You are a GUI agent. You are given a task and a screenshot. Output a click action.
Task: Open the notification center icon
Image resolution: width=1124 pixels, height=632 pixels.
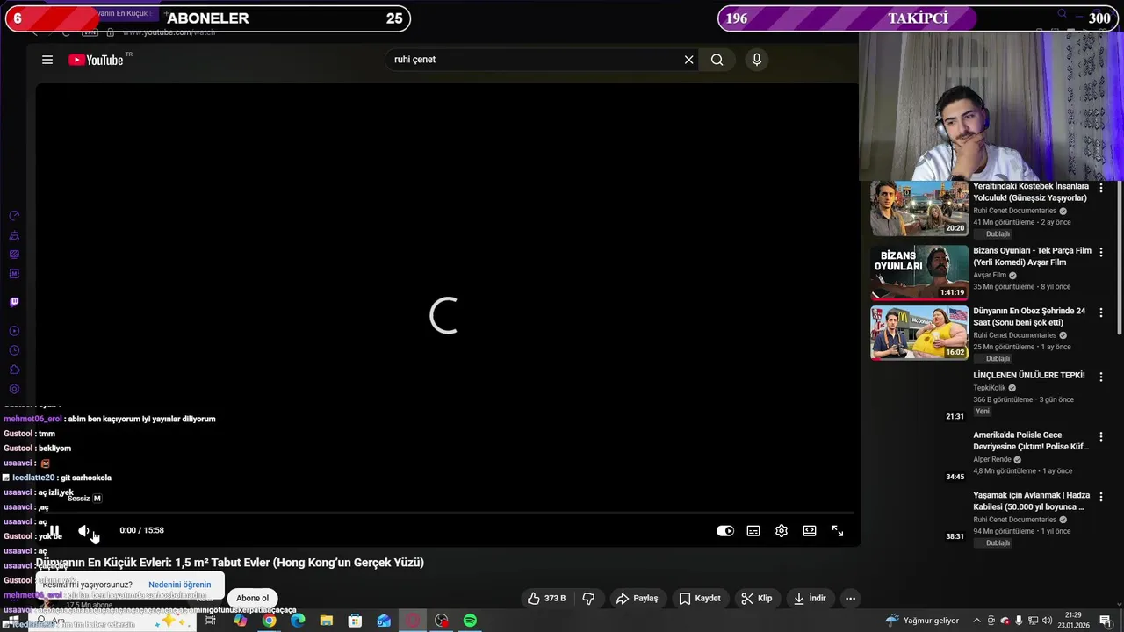pyautogui.click(x=1106, y=621)
